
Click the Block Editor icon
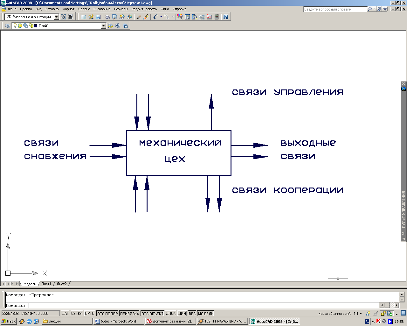[146, 17]
